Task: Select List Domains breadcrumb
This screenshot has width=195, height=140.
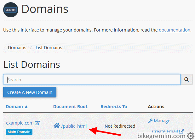Action: click(49, 48)
